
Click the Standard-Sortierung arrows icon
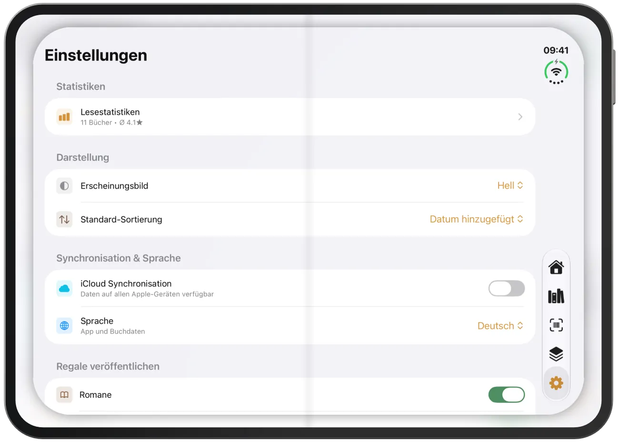tap(64, 220)
